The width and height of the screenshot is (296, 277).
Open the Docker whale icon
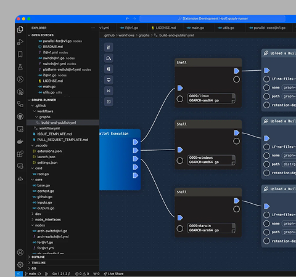[20, 142]
